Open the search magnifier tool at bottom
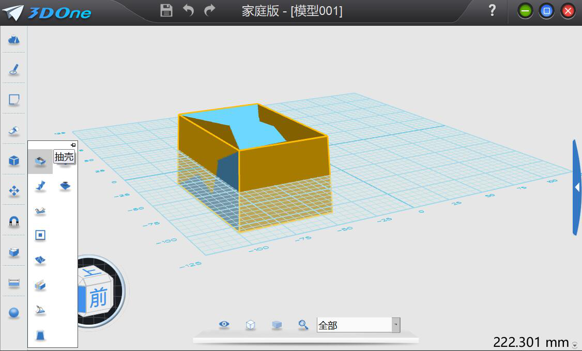This screenshot has width=582, height=351. point(303,324)
